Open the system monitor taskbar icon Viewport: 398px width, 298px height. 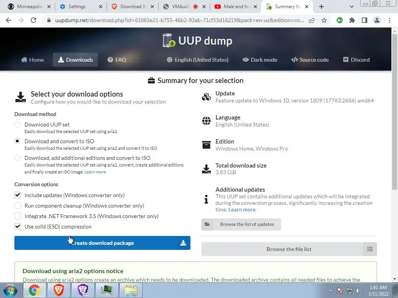coord(106,290)
